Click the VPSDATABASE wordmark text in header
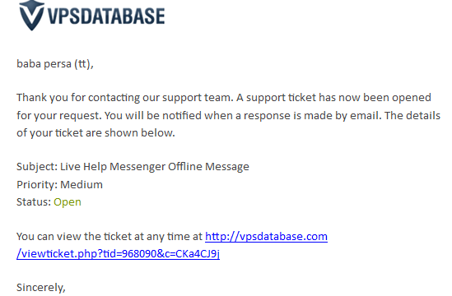Image resolution: width=452 pixels, height=296 pixels. coord(106,16)
